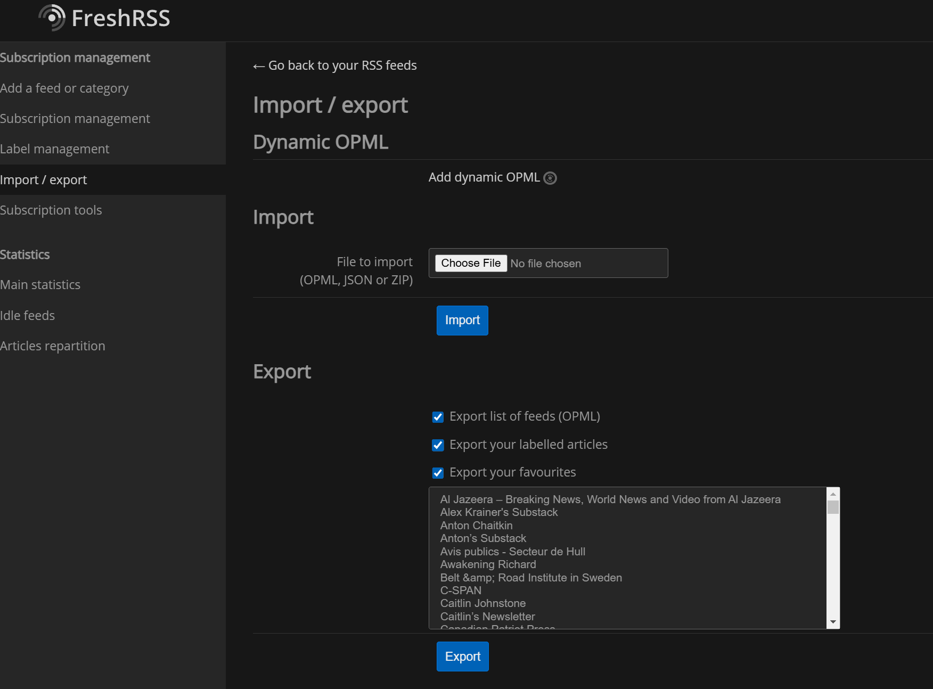The width and height of the screenshot is (933, 689).
Task: Click the FreshRSS title text
Action: (121, 18)
